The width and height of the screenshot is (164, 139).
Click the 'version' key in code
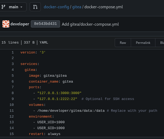click(28, 52)
